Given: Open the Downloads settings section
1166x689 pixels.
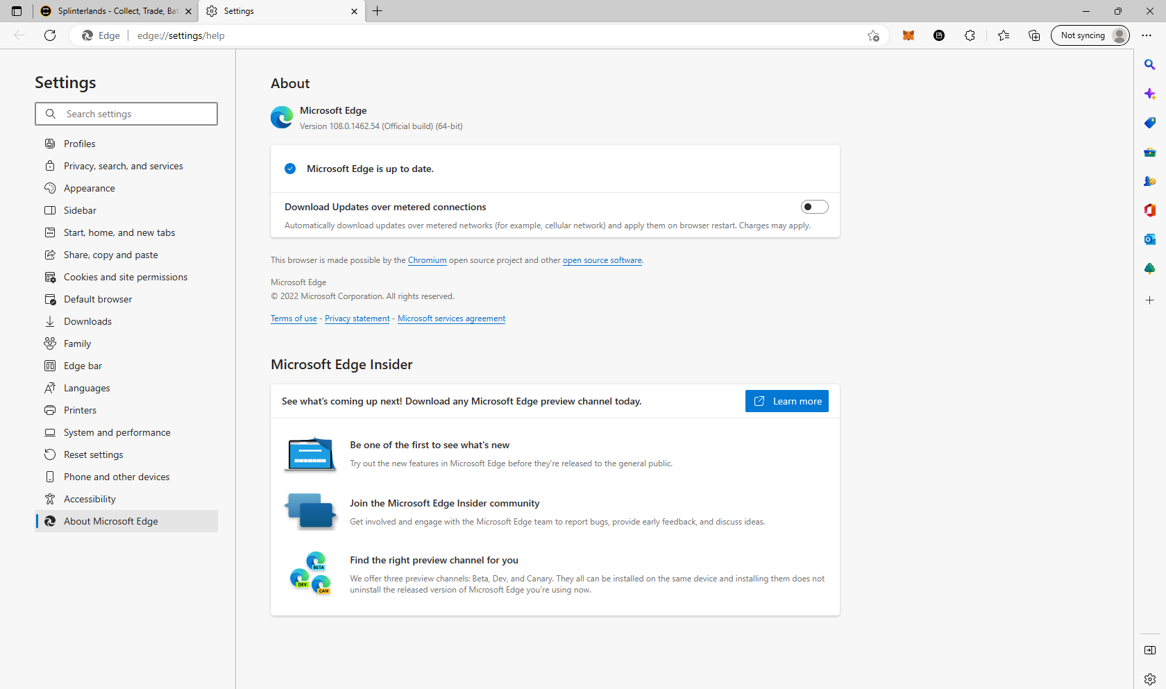Looking at the screenshot, I should (x=126, y=321).
